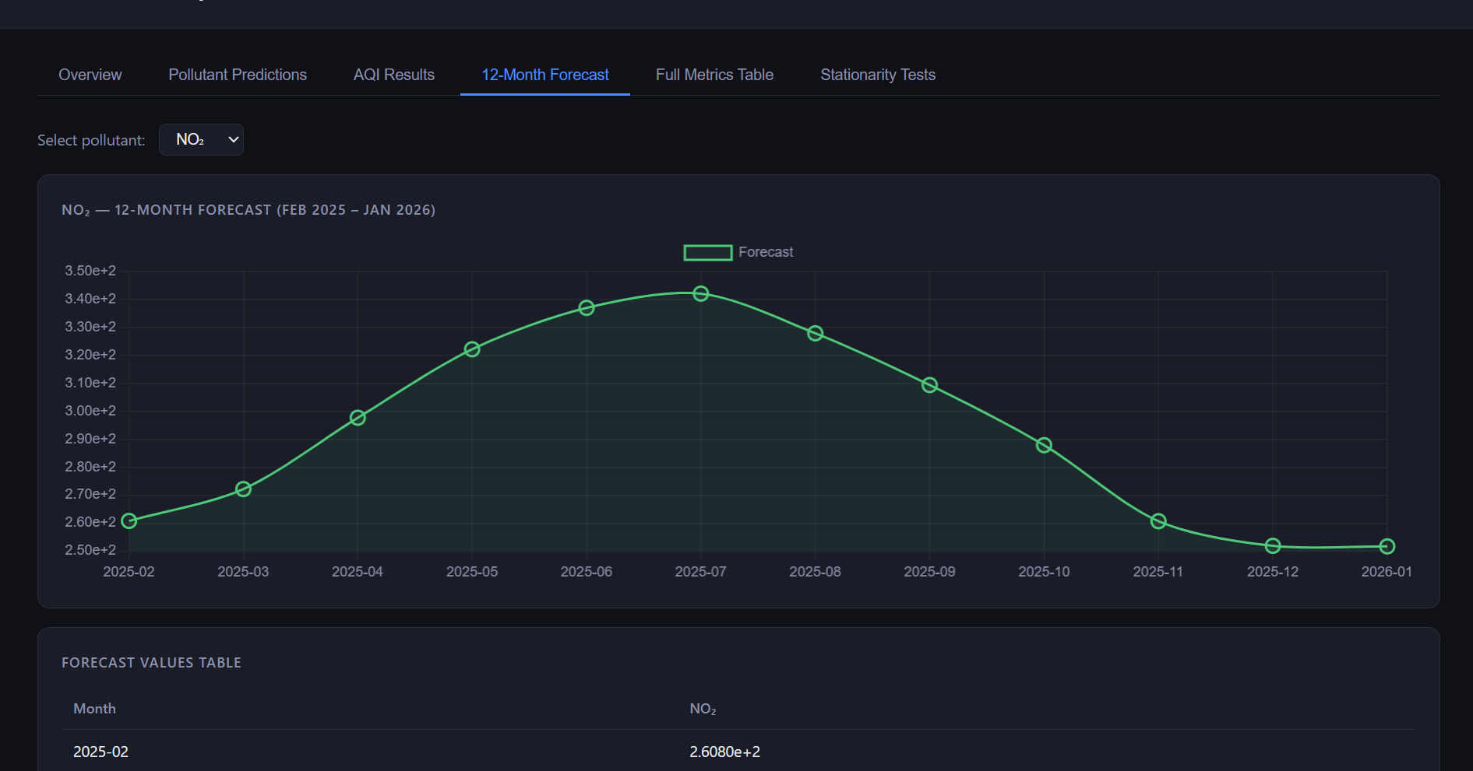Click the NO₂ 12-Month Forecast chart title
1473x771 pixels.
[x=248, y=210]
